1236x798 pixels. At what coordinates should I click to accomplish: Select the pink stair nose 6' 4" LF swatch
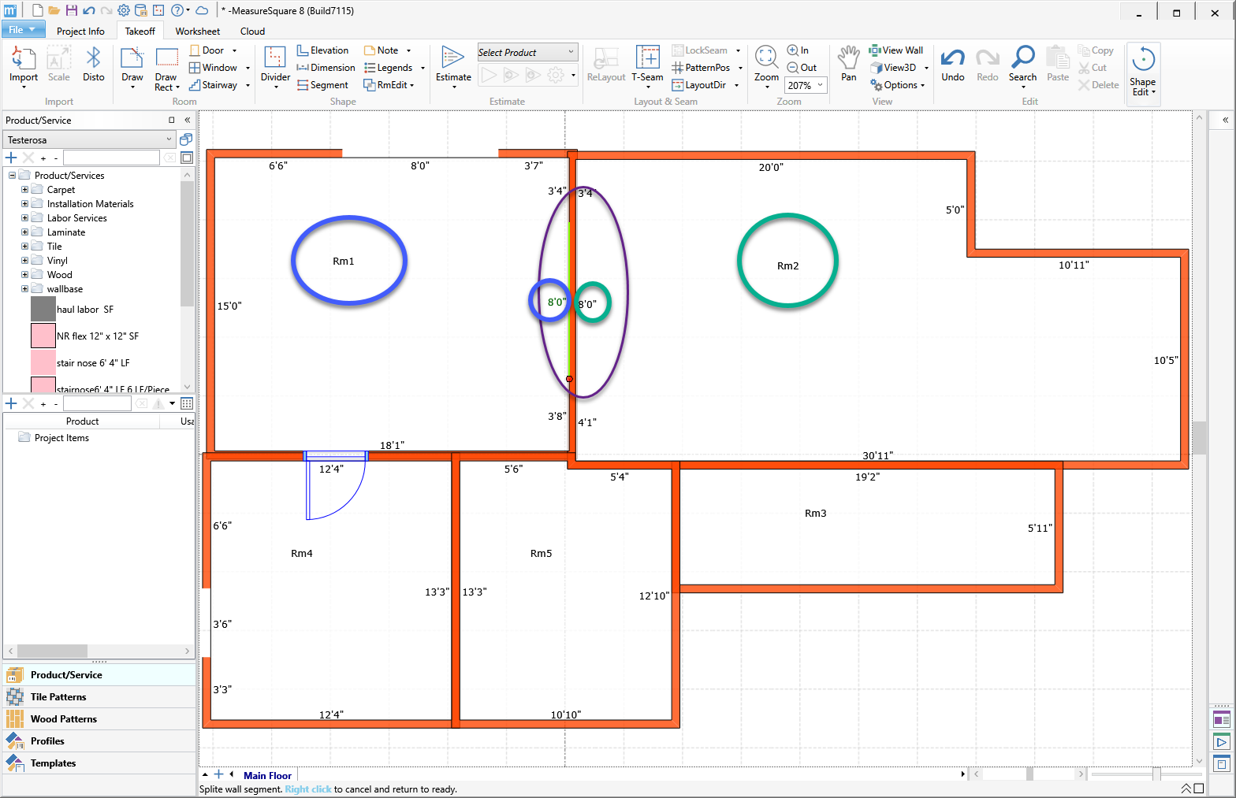tap(43, 362)
